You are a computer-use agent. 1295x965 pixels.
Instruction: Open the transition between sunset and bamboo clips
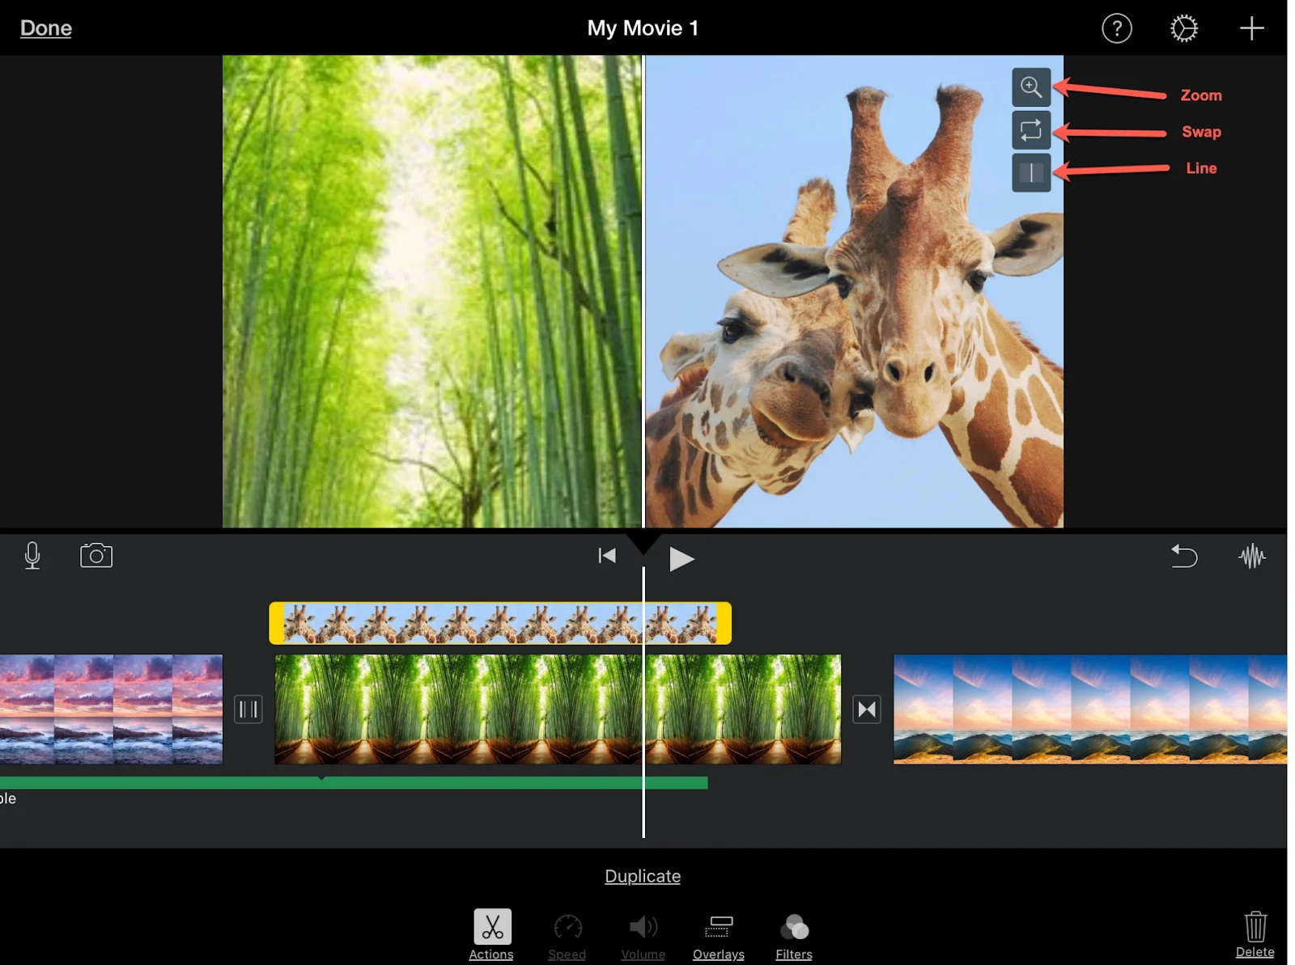(x=248, y=709)
